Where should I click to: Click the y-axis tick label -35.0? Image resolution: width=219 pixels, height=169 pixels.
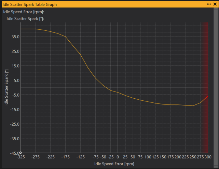click(15, 139)
